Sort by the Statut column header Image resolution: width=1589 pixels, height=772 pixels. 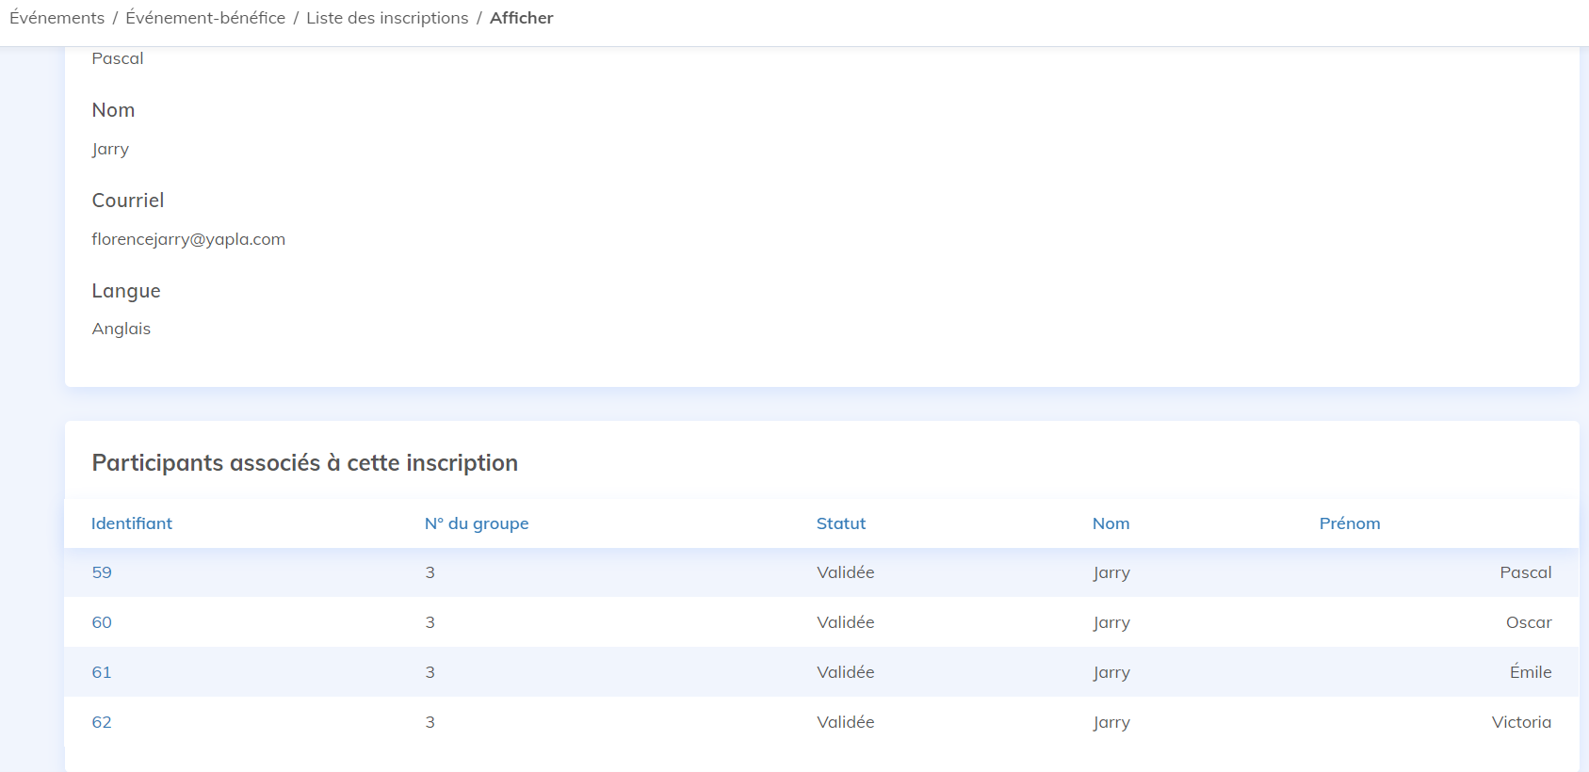[x=841, y=523]
